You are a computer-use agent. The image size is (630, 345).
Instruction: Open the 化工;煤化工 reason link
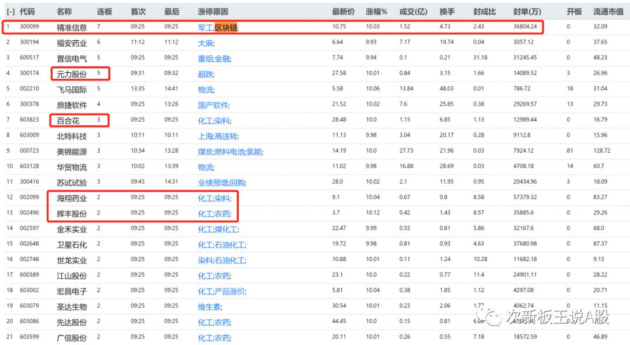pyautogui.click(x=218, y=230)
